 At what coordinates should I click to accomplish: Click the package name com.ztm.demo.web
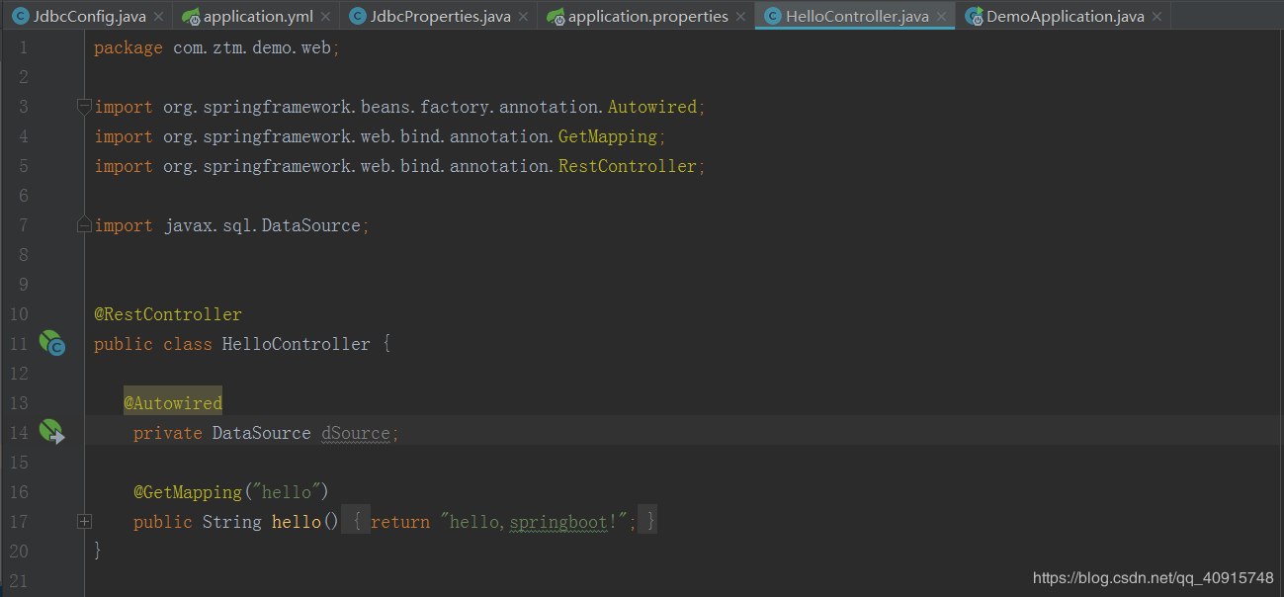[251, 47]
